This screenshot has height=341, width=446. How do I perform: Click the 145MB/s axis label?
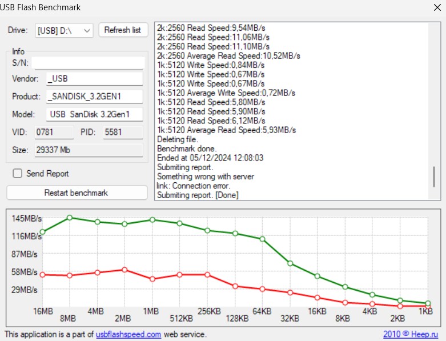point(26,219)
